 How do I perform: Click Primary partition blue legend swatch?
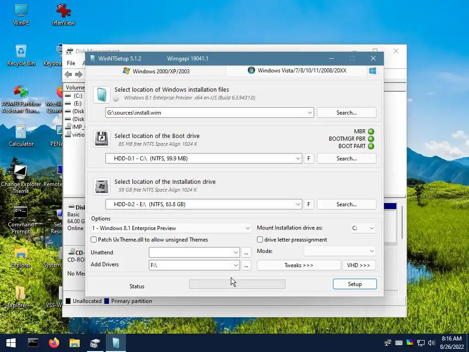coord(106,301)
